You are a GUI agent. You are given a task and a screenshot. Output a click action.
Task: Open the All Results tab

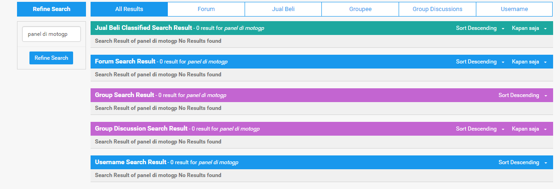(x=129, y=9)
